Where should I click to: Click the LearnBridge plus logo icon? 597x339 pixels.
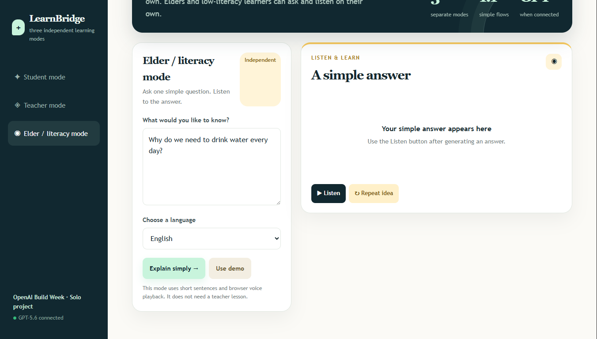[18, 27]
